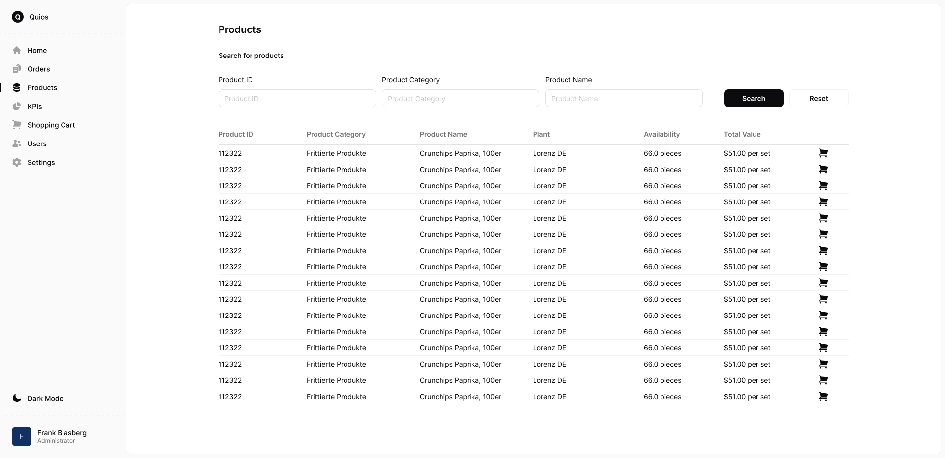The width and height of the screenshot is (945, 458).
Task: Click the Orders icon in the sidebar
Action: click(x=17, y=69)
